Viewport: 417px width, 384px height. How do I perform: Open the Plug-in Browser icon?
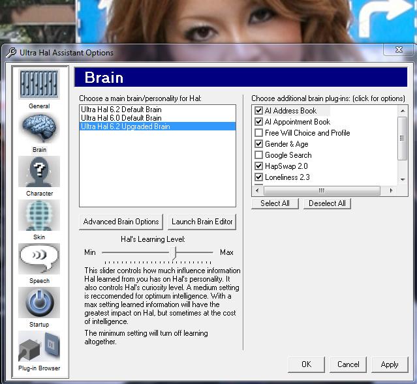[x=39, y=346]
